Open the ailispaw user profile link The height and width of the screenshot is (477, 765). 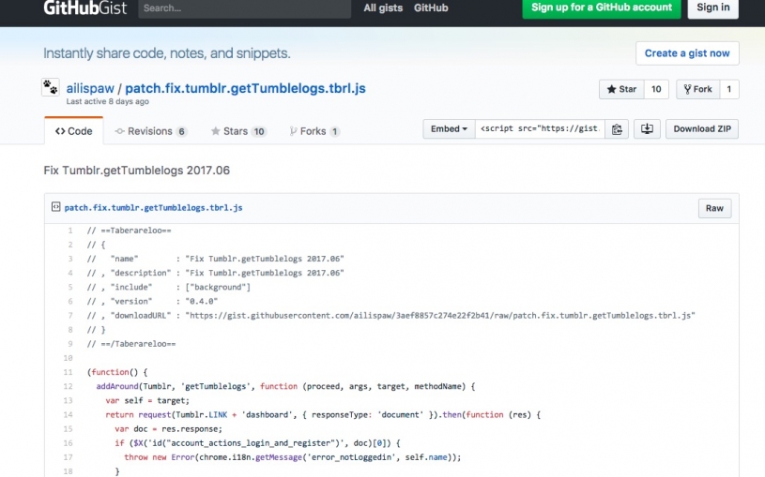point(90,88)
